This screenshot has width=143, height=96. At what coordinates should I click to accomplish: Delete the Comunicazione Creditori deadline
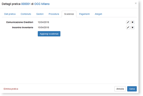[x=132, y=22]
